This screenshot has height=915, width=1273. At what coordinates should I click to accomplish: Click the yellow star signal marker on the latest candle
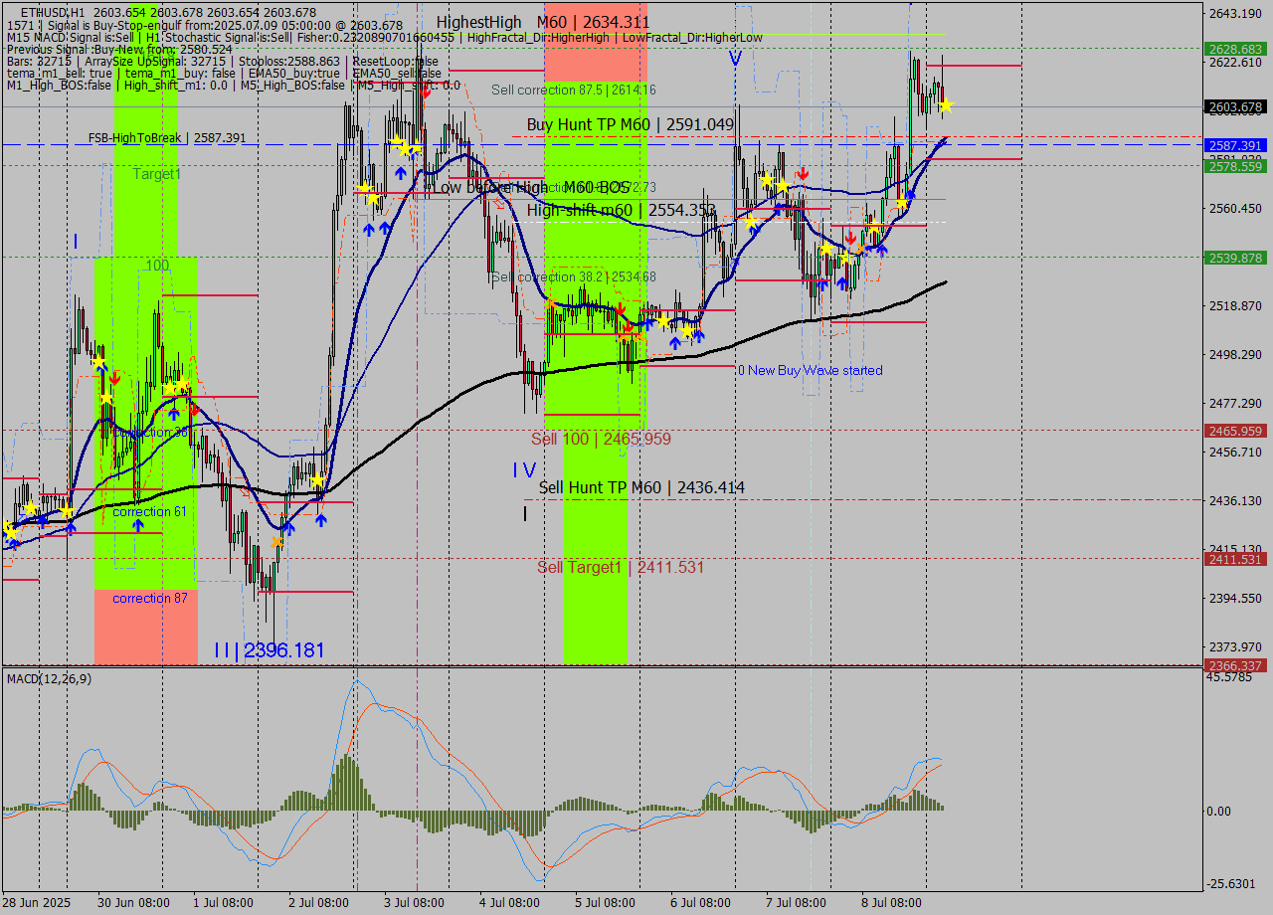point(946,103)
